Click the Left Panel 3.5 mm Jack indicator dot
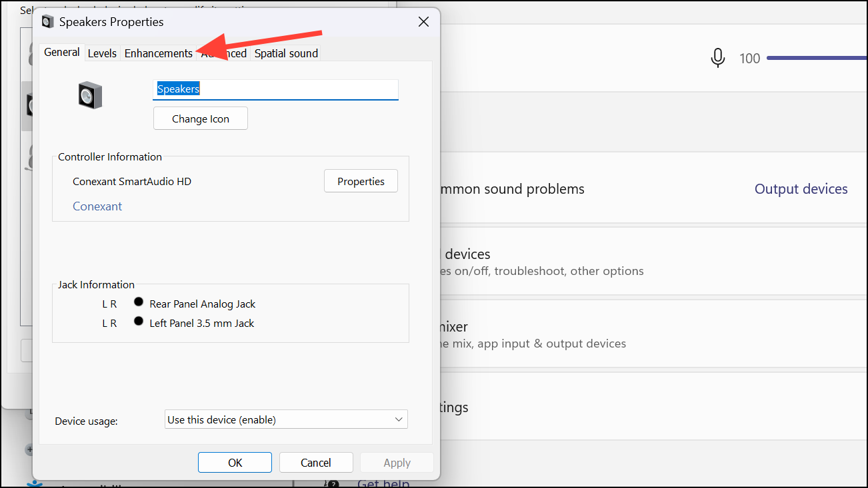 (139, 320)
